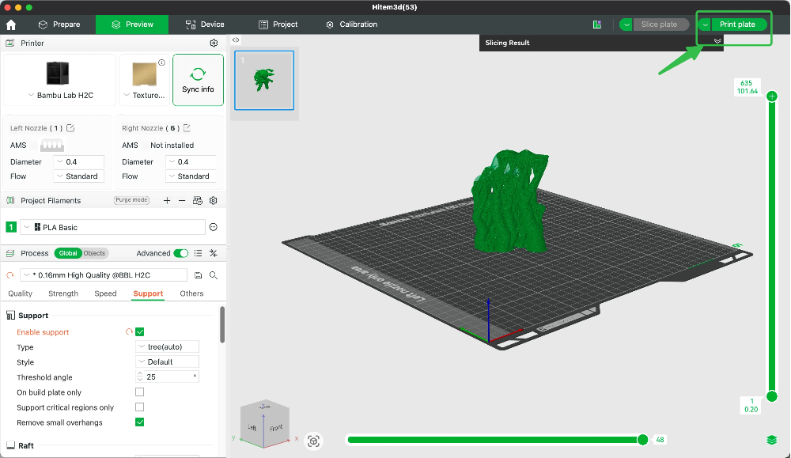The height and width of the screenshot is (458, 791).
Task: Switch to the Quality tab
Action: coord(20,293)
